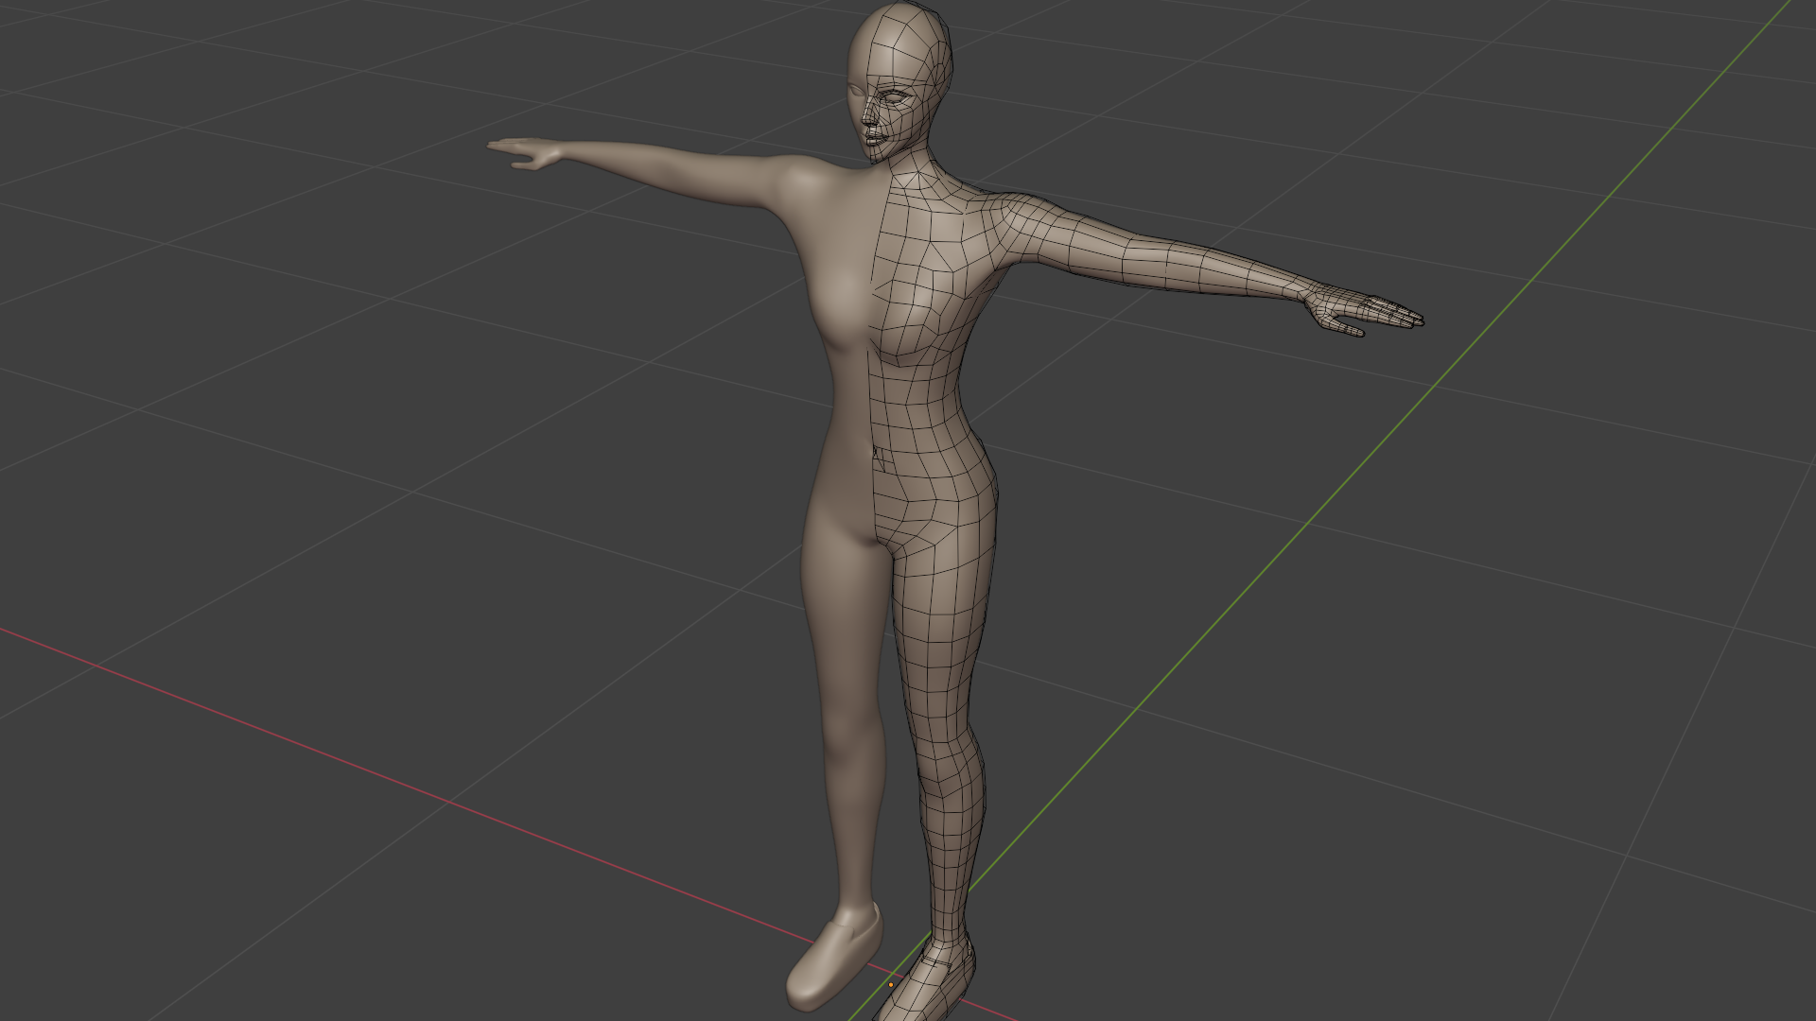Click the red X axis line
Screen dimensions: 1816x1021
click(378, 773)
